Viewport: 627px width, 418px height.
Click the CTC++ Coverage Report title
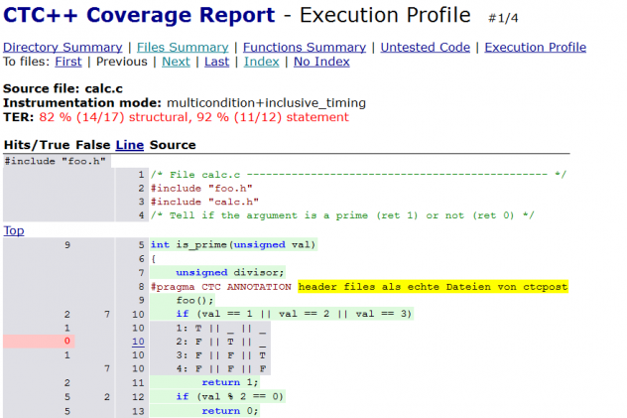pyautogui.click(x=140, y=16)
